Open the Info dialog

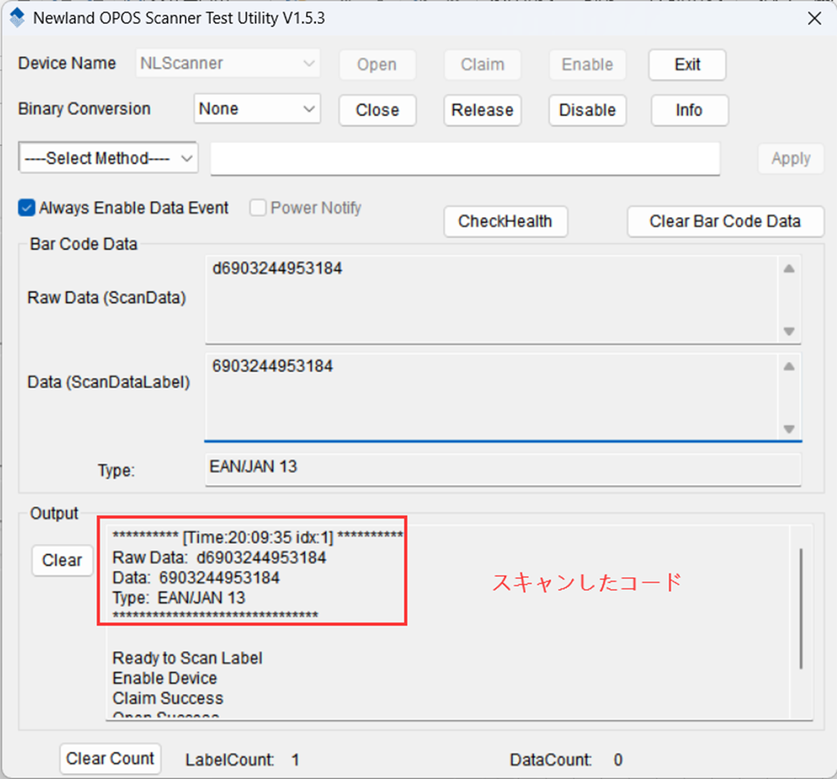pyautogui.click(x=689, y=110)
